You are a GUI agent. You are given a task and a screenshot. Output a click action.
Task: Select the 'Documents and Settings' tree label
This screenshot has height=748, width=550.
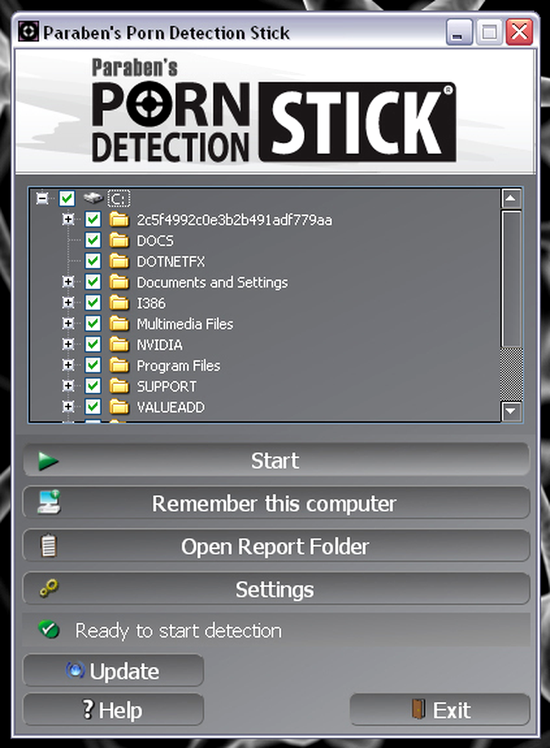[x=212, y=282]
